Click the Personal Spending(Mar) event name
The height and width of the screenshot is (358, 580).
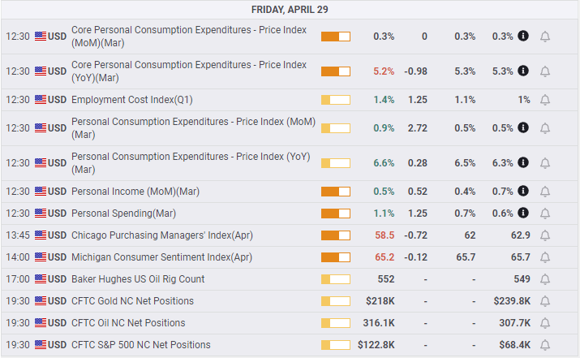[123, 214]
